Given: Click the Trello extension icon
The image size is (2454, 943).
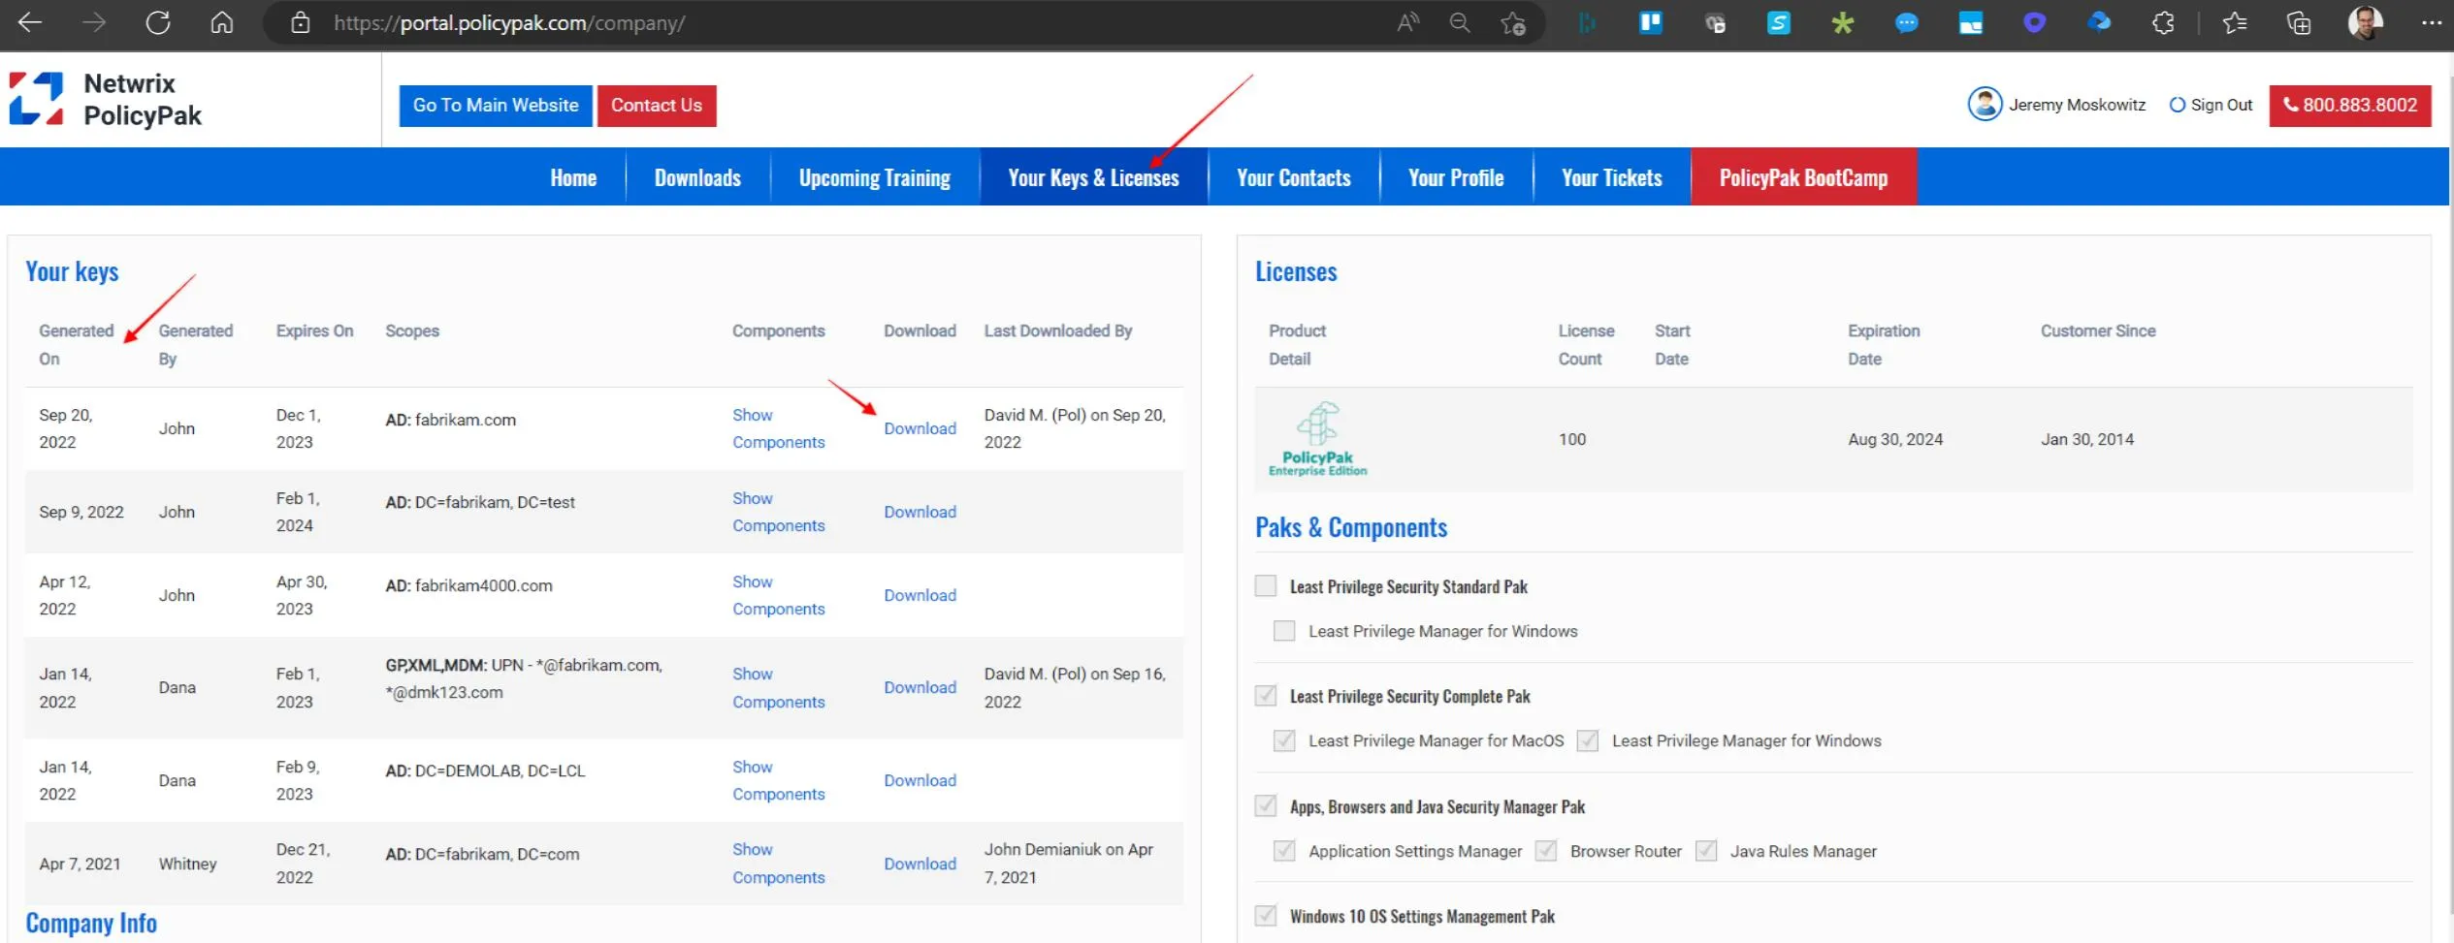Looking at the screenshot, I should (1650, 23).
